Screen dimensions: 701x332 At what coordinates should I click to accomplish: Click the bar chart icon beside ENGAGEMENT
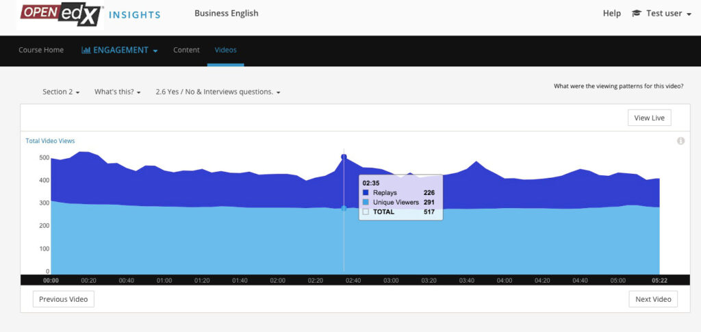86,50
